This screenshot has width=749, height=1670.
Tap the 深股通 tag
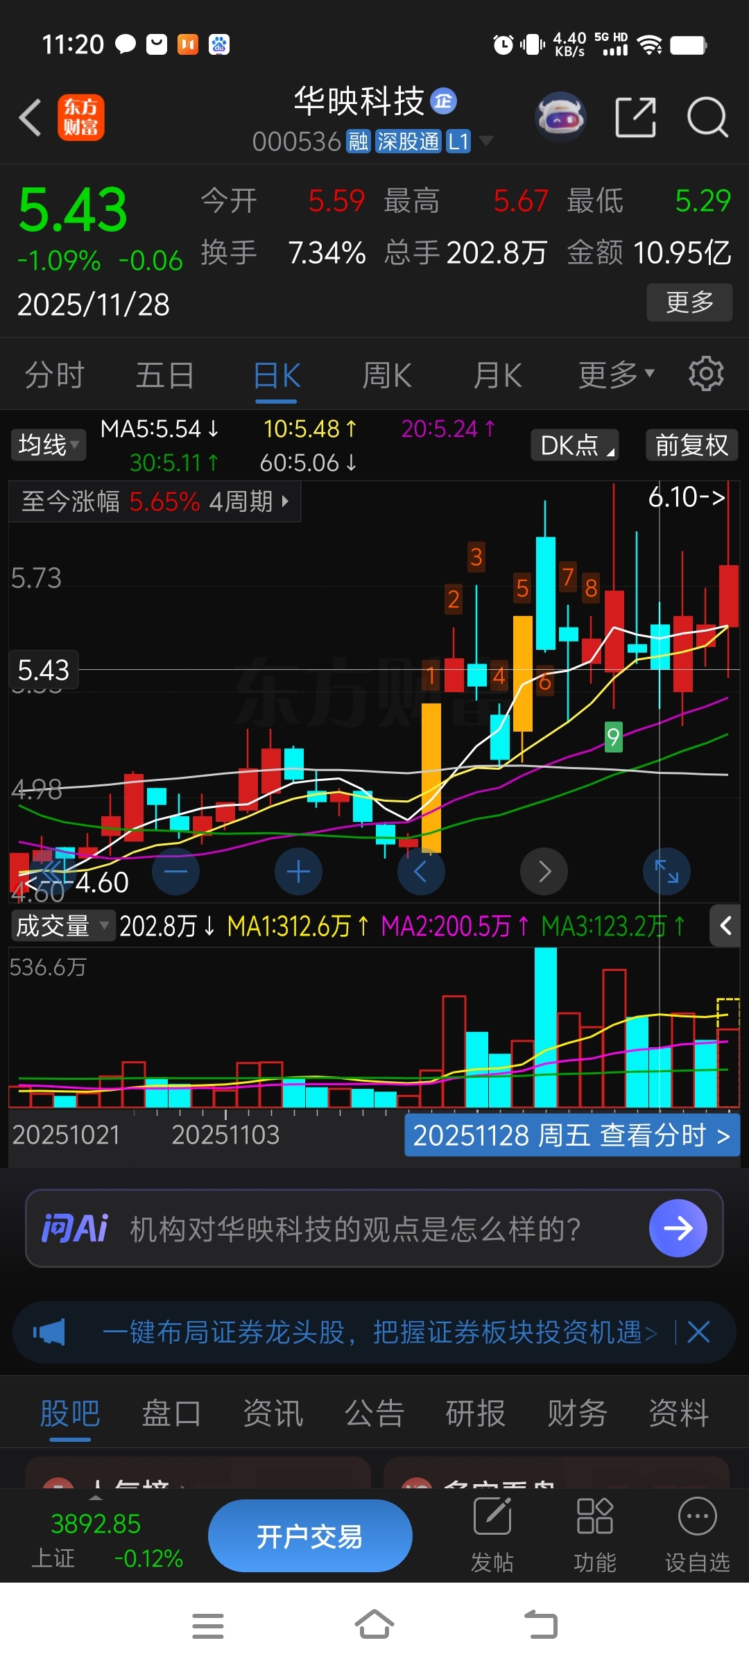click(x=408, y=141)
